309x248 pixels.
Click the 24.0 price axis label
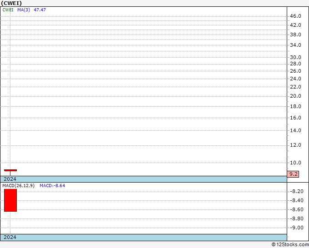tap(296, 79)
